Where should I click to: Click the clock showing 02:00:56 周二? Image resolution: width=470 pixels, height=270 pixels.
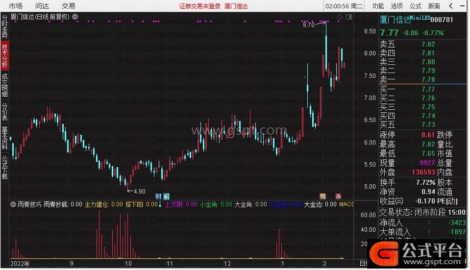(x=344, y=6)
